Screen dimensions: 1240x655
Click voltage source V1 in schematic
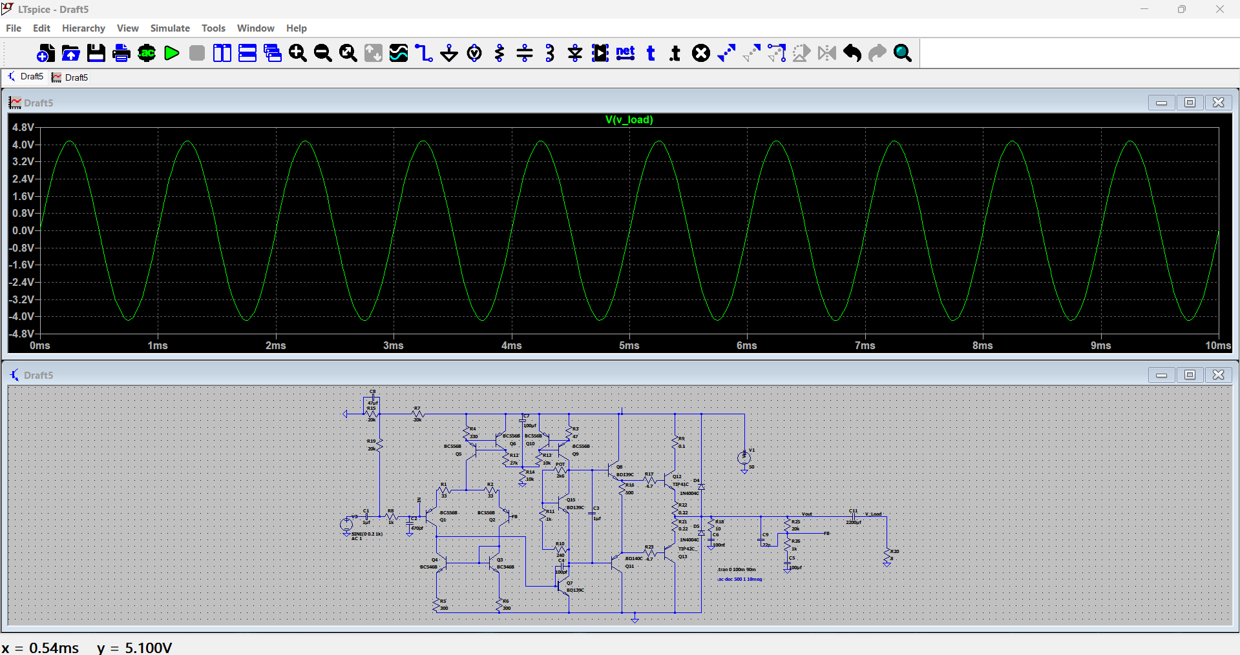744,458
